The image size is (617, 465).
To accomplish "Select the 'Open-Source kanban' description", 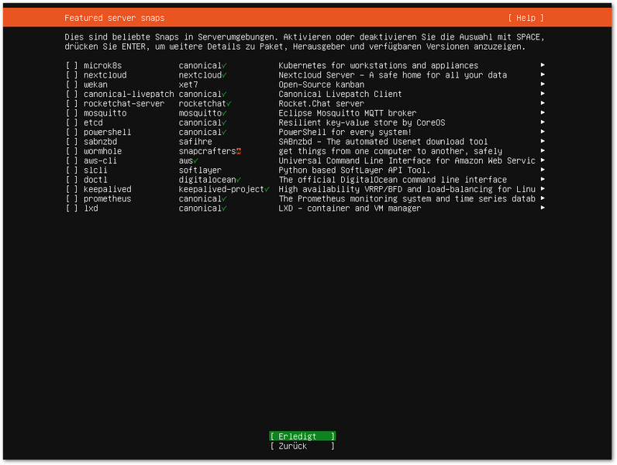I will click(322, 84).
